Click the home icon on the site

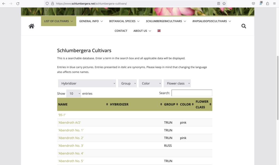[32, 26]
